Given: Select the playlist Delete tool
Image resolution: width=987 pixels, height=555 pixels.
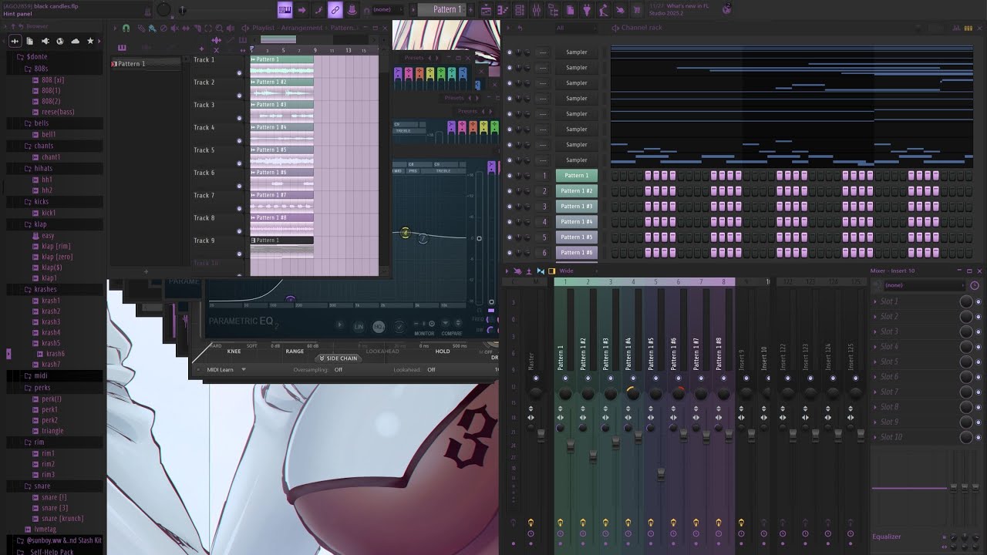Looking at the screenshot, I should pos(163,28).
